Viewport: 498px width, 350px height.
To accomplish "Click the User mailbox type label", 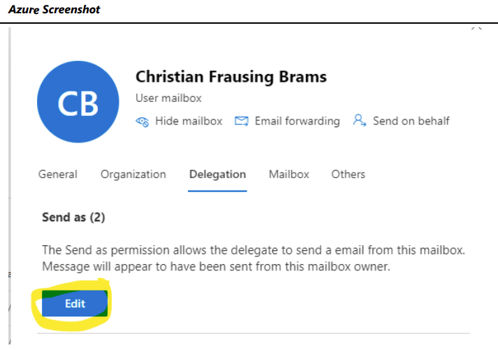I will (x=168, y=98).
